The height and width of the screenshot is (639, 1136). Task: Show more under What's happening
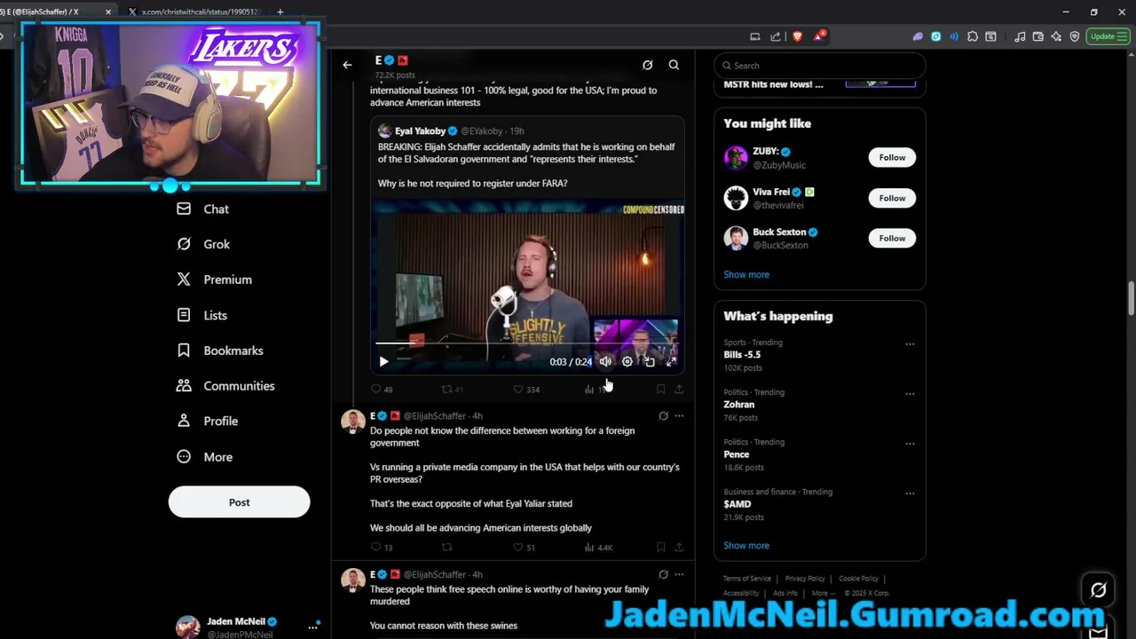click(746, 546)
